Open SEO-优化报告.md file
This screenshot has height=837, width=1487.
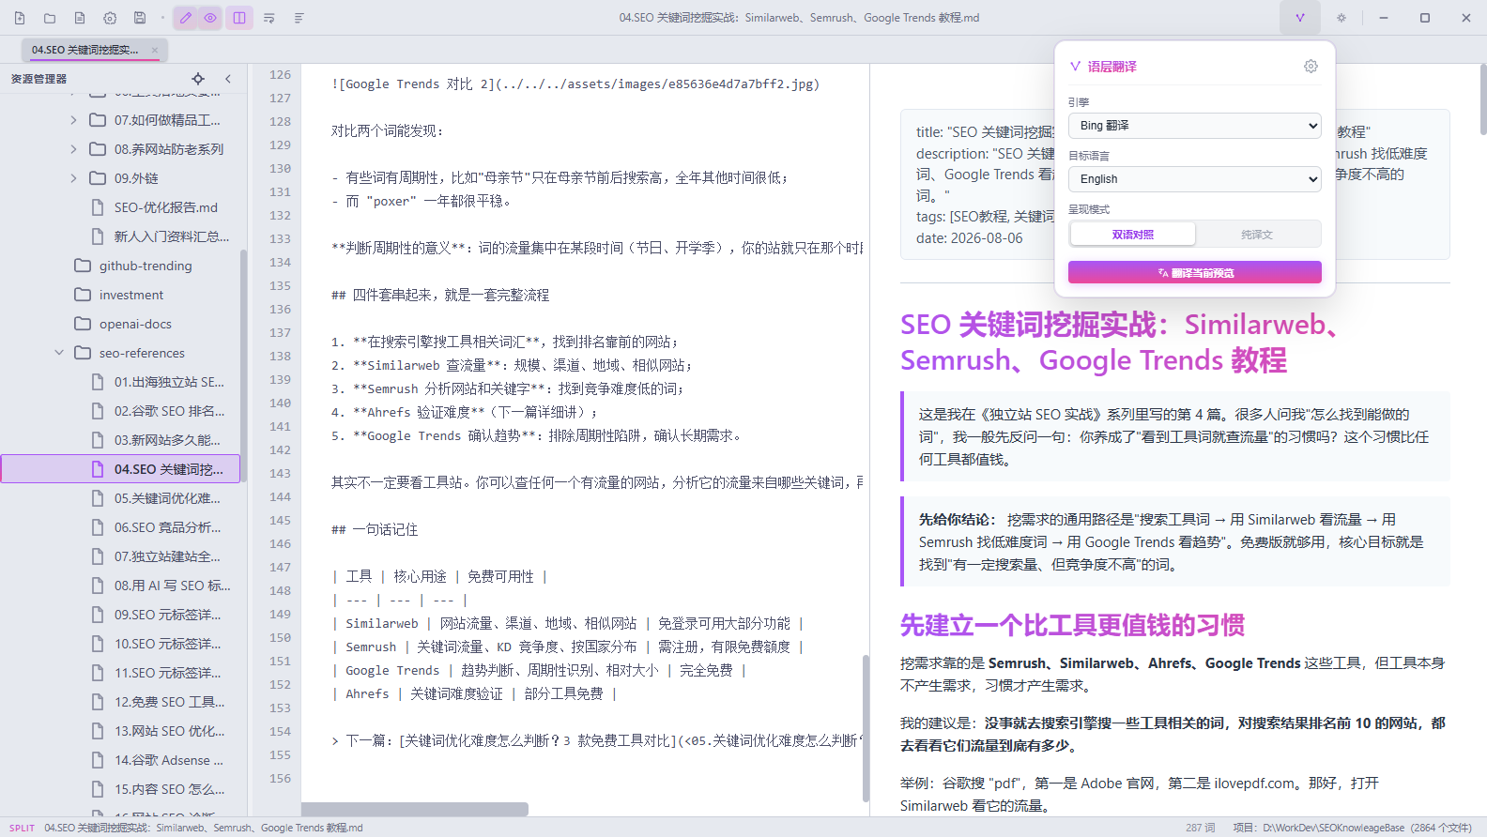(166, 207)
